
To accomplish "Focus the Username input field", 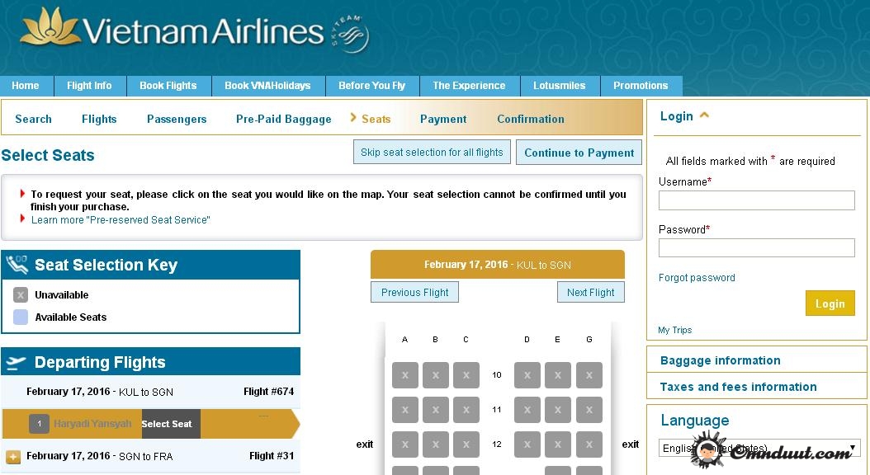I will pyautogui.click(x=756, y=200).
